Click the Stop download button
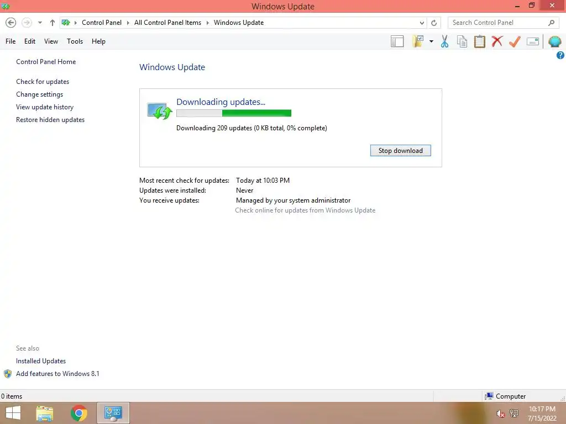 pyautogui.click(x=400, y=151)
